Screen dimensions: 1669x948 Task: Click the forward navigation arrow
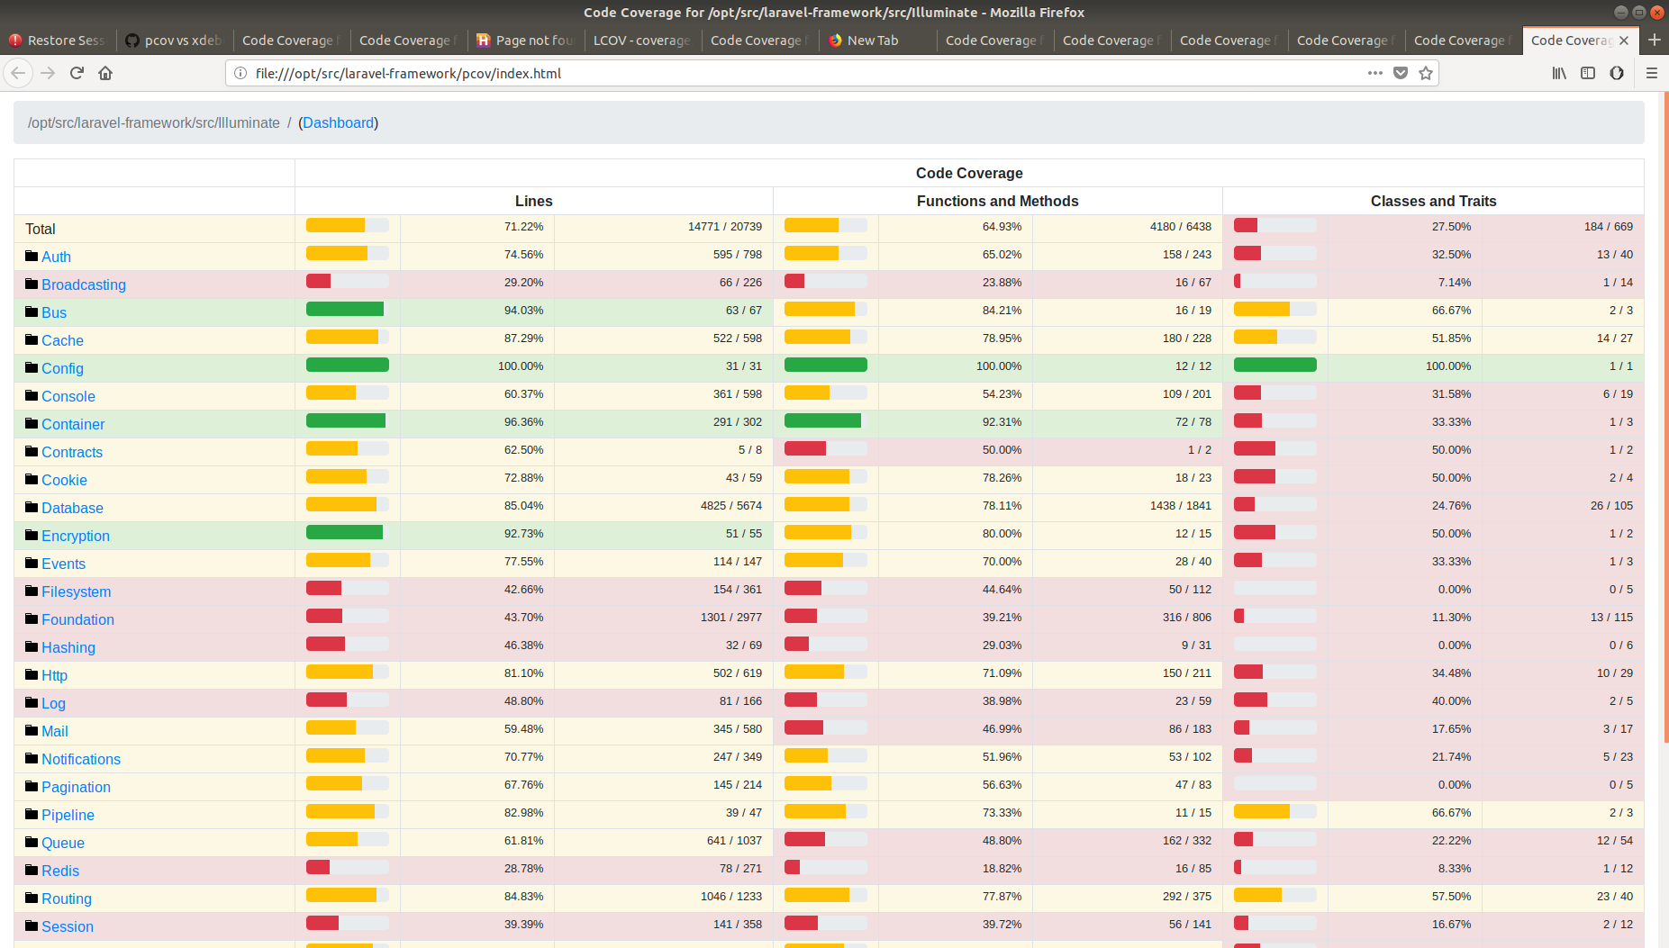(x=48, y=73)
